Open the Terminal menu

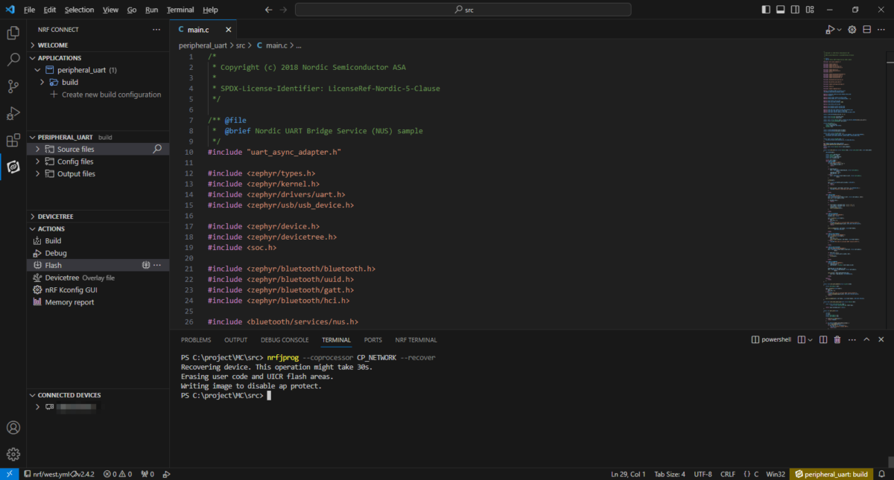tap(180, 10)
